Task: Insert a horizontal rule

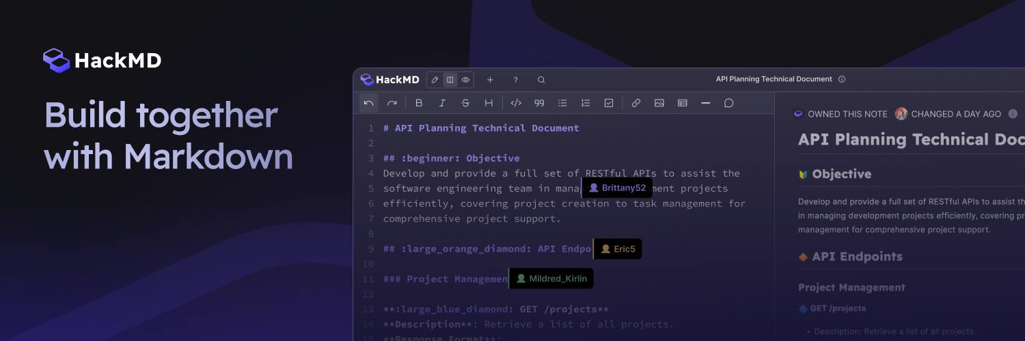Action: coord(706,103)
